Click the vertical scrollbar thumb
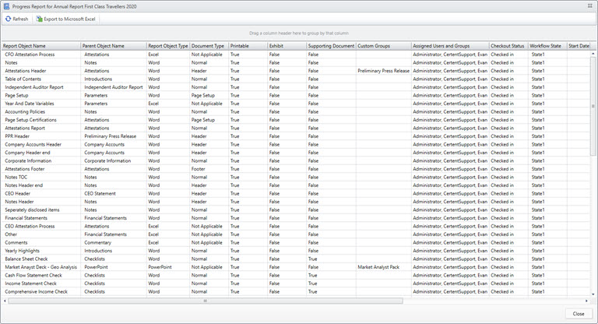The image size is (598, 324). 593,106
